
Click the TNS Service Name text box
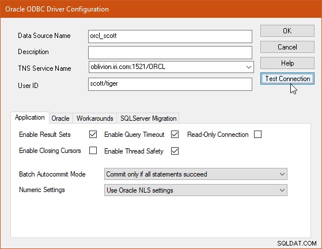pos(166,67)
